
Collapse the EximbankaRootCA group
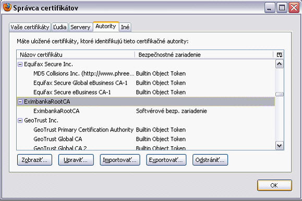[20, 102]
